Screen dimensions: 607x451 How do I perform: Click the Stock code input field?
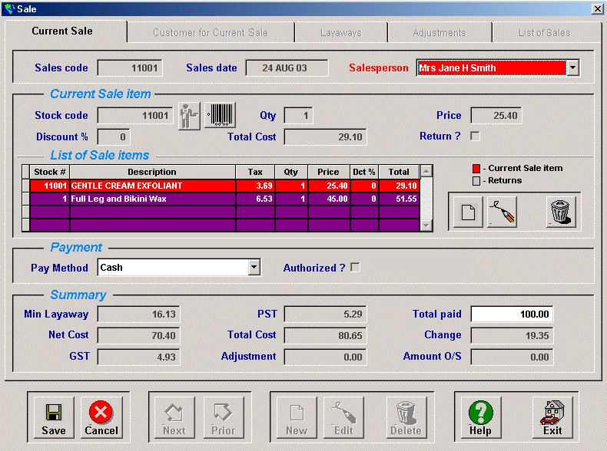tap(135, 116)
